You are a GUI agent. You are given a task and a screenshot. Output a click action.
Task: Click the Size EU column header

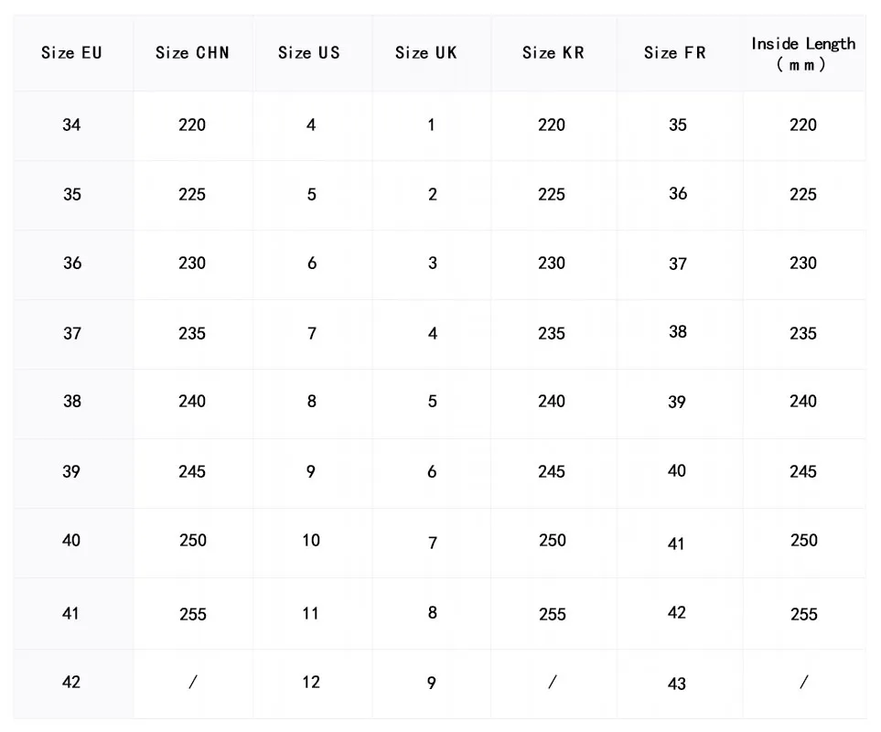tap(71, 53)
